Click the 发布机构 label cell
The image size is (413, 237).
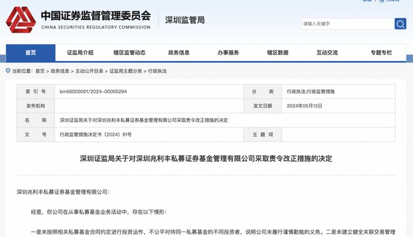(x=36, y=106)
